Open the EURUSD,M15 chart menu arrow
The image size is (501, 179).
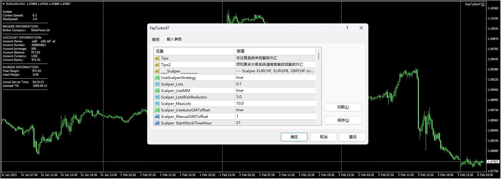4,4
